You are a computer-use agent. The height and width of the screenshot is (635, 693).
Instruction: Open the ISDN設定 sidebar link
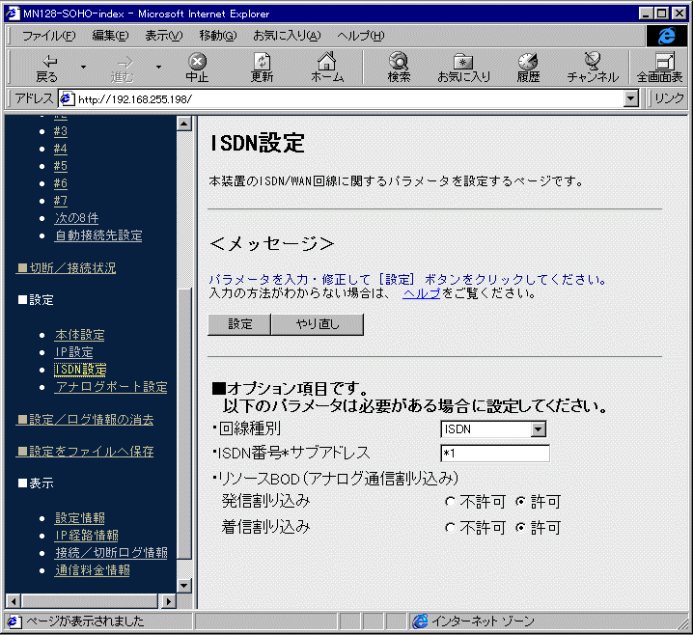click(80, 370)
